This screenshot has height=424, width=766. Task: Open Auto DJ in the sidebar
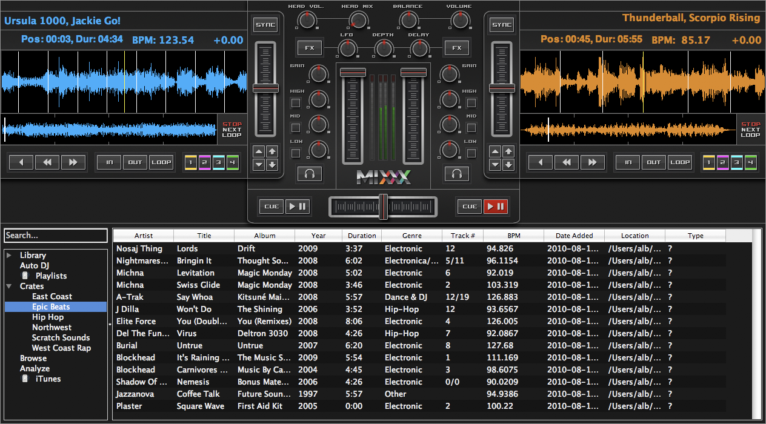35,265
